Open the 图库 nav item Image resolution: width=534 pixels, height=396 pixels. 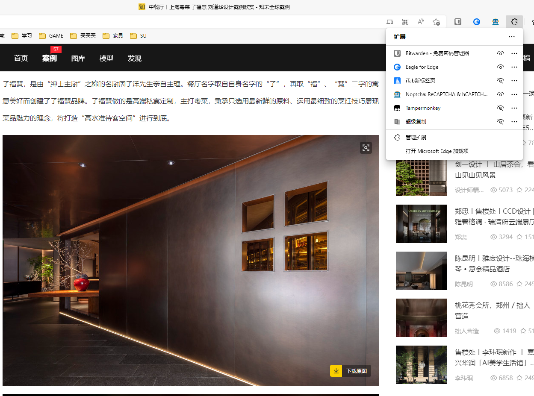click(78, 59)
